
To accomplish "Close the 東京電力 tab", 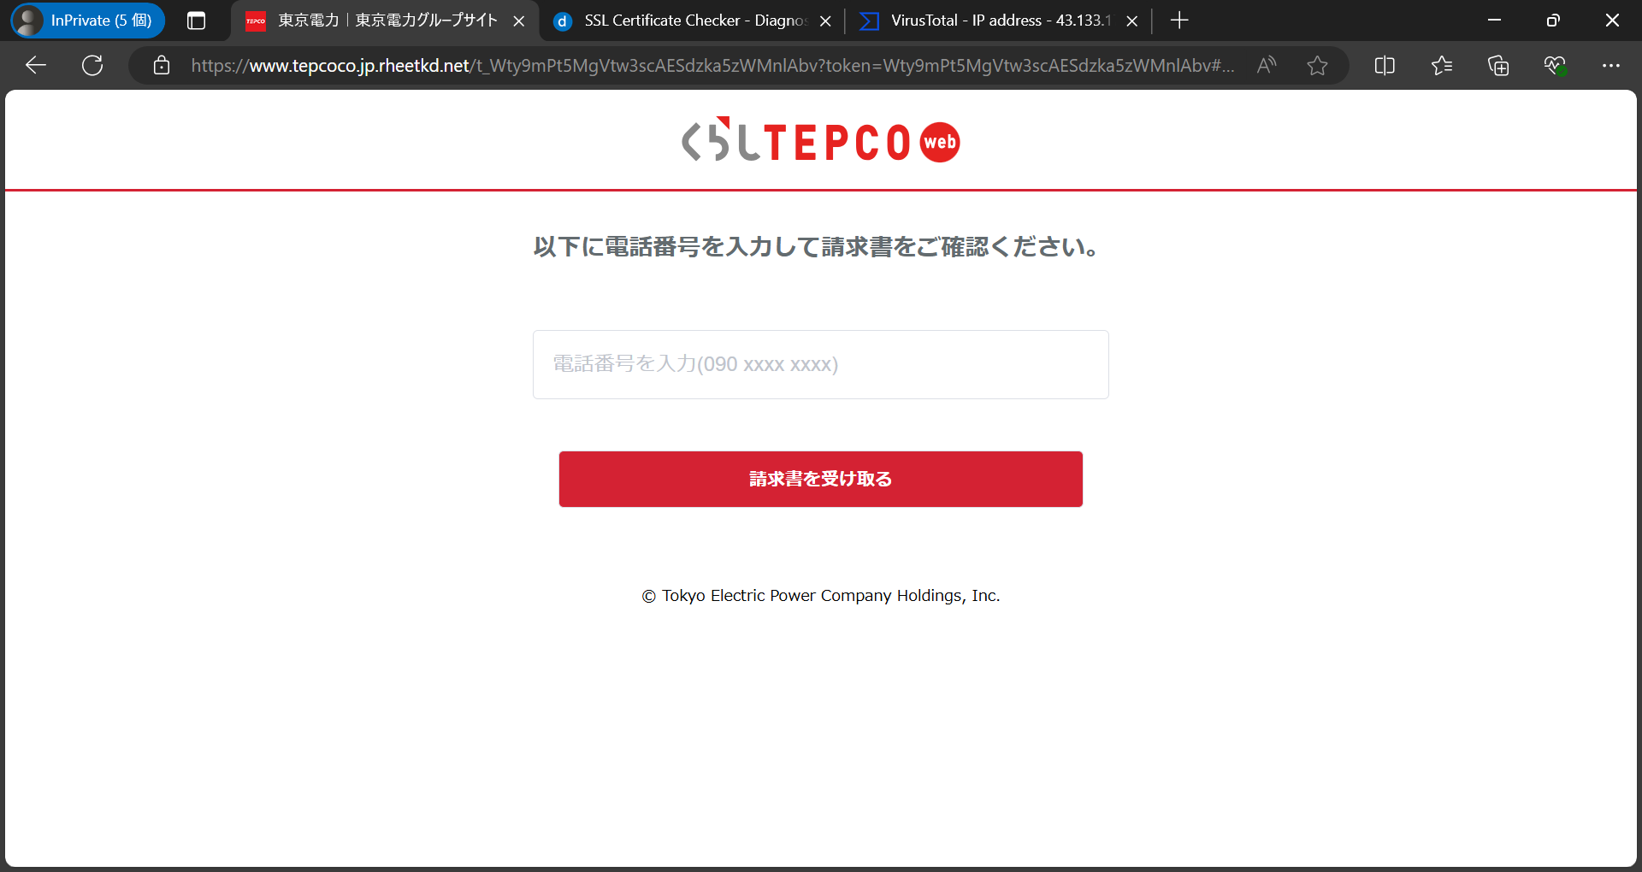I will 519,21.
